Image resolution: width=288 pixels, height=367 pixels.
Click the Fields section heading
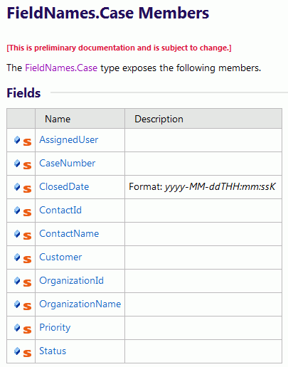tap(23, 92)
